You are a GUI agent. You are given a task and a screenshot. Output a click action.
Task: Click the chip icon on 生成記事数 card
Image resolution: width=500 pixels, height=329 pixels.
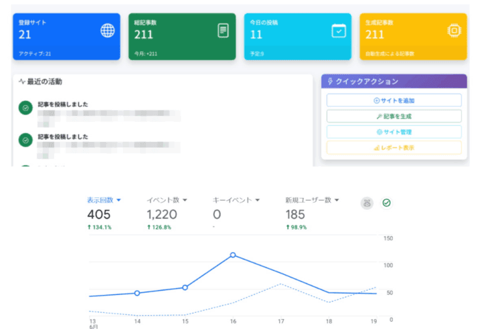tap(454, 31)
